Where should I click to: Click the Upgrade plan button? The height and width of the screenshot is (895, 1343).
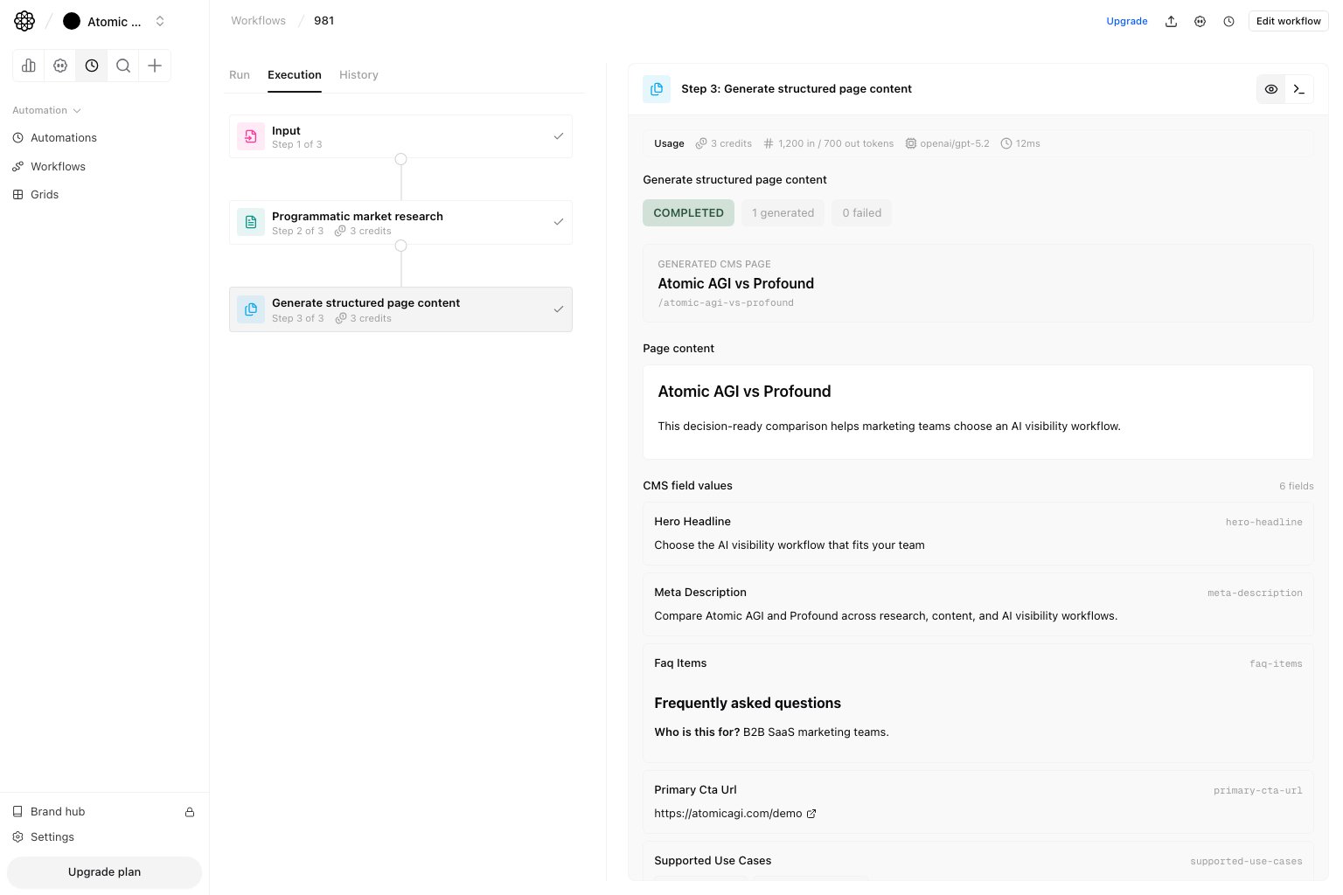pos(104,871)
